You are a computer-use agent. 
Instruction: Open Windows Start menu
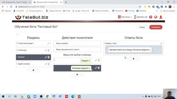[x=3, y=96]
